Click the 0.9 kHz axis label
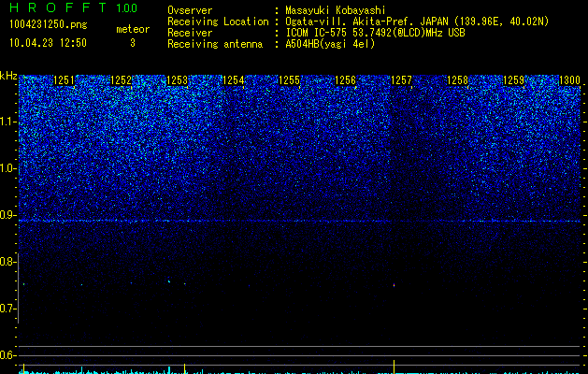The image size is (588, 374). click(x=8, y=215)
